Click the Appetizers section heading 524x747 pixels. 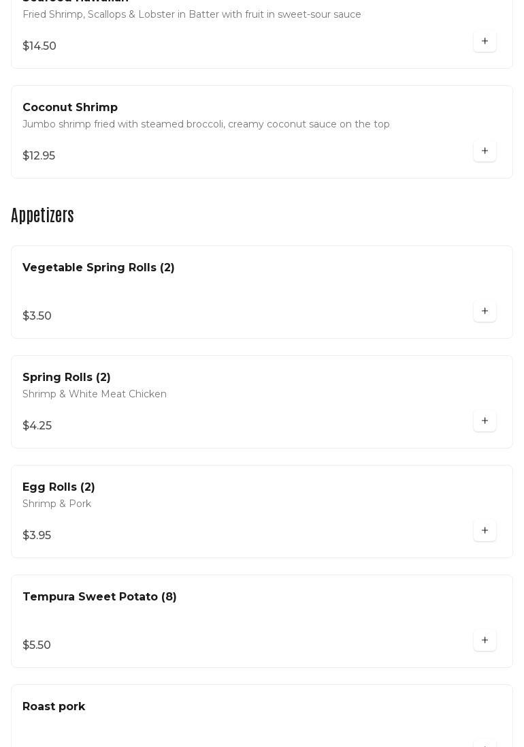click(42, 215)
